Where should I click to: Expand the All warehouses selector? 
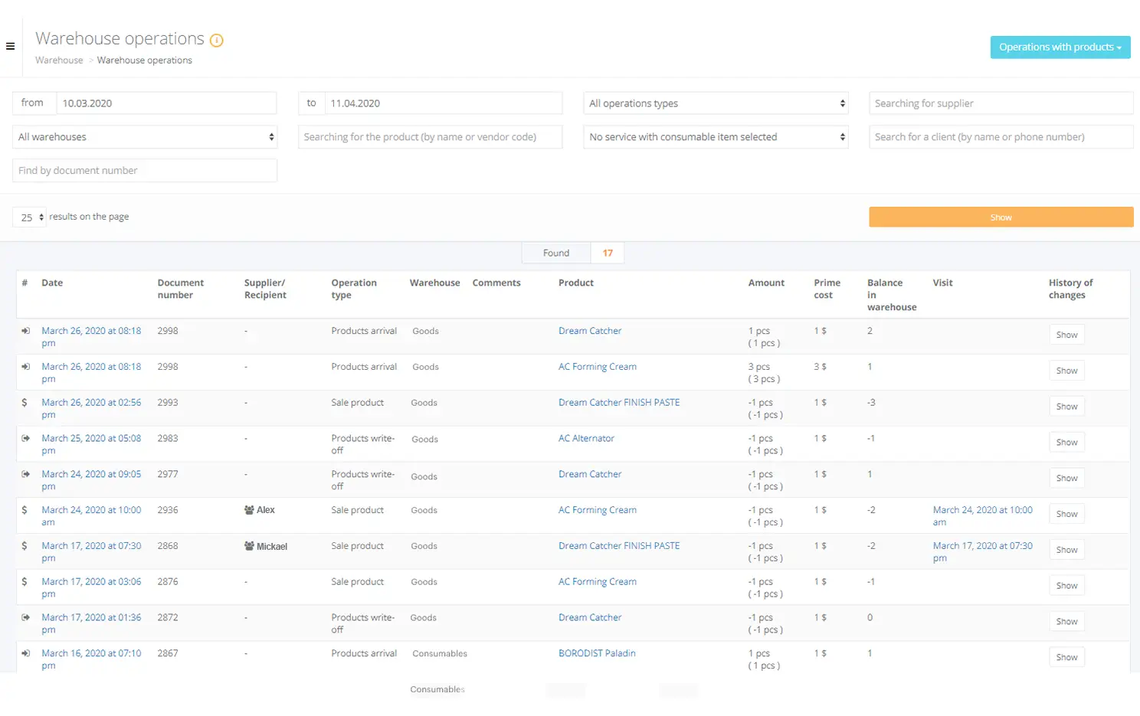(145, 137)
